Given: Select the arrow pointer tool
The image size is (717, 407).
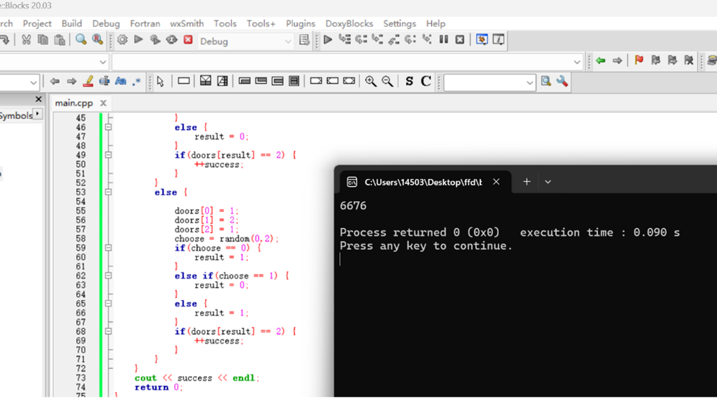Looking at the screenshot, I should click(x=160, y=81).
